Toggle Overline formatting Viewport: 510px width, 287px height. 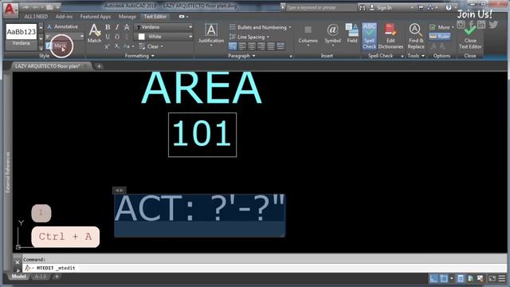(117, 37)
